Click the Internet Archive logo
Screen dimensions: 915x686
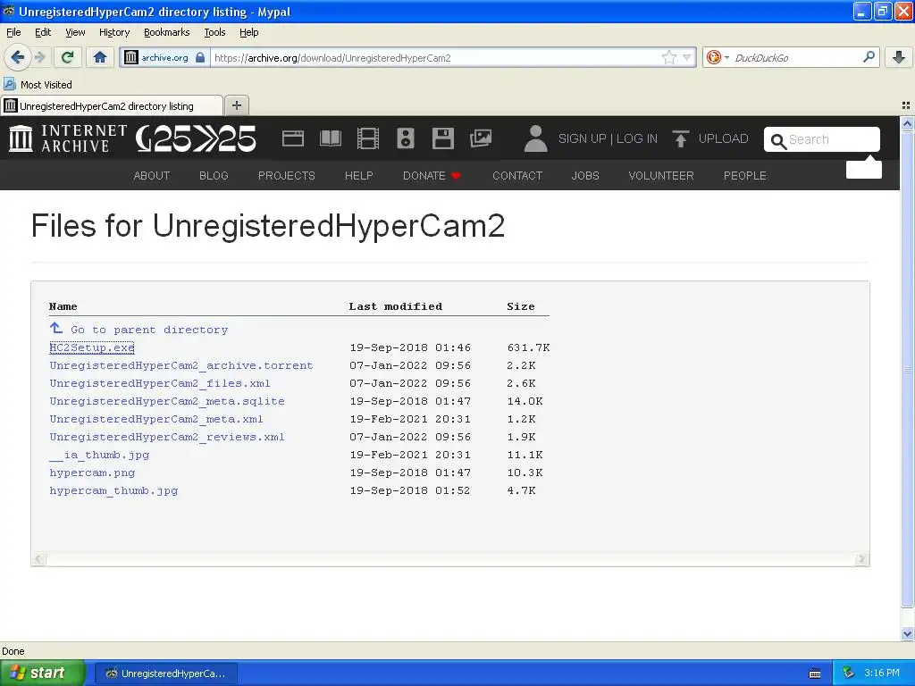coord(68,138)
